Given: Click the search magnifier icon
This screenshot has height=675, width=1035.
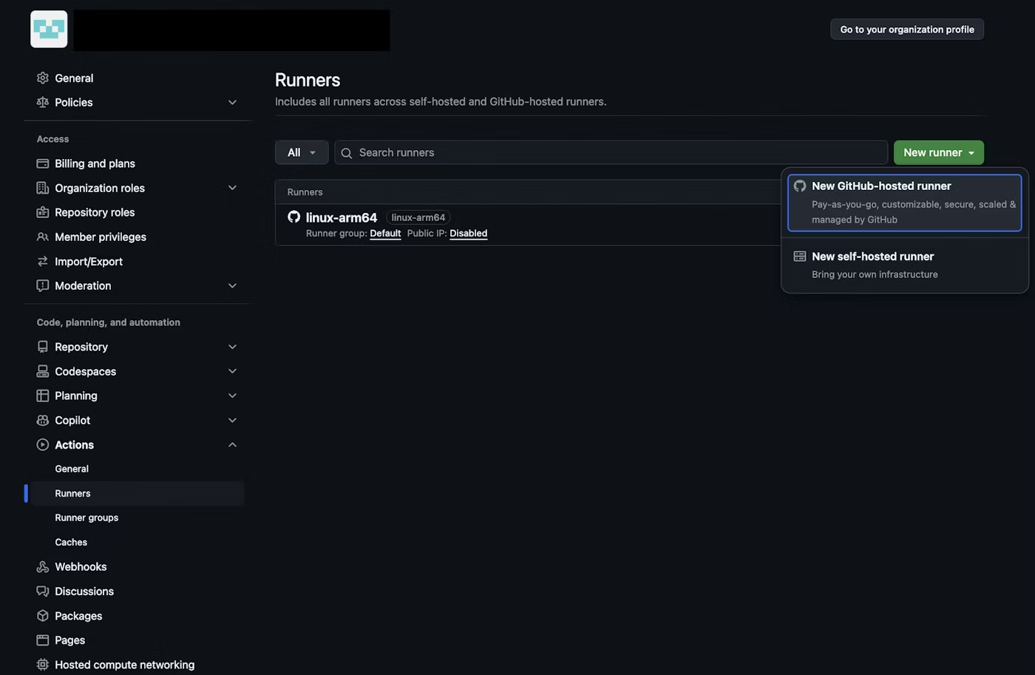Looking at the screenshot, I should coord(346,153).
